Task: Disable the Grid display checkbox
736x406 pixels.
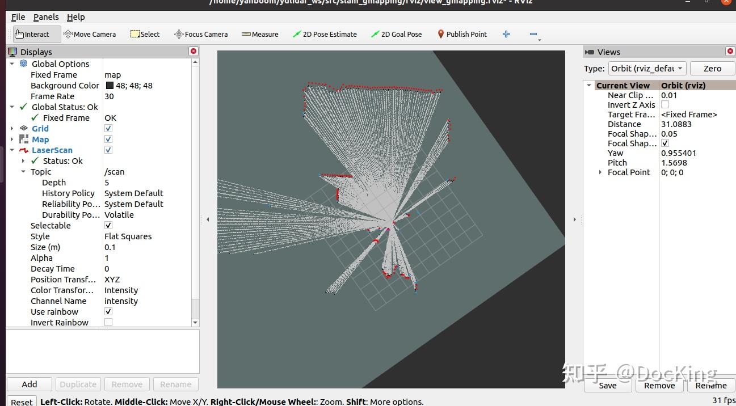Action: click(108, 129)
